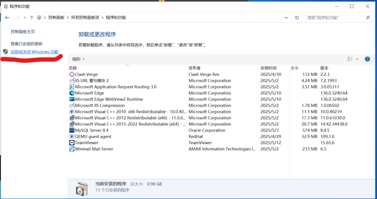Image resolution: width=377 pixels, height=199 pixels.
Task: Click the Visual C++ 2010 x86 icon
Action: 72,112
